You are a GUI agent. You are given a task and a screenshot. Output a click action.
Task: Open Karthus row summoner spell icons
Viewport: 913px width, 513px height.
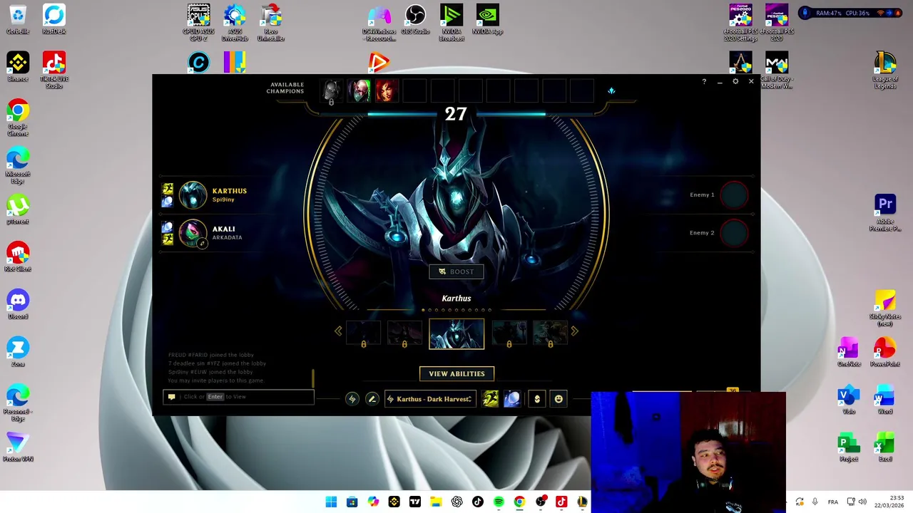click(x=167, y=195)
